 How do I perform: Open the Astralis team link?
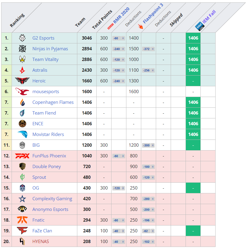40,70
